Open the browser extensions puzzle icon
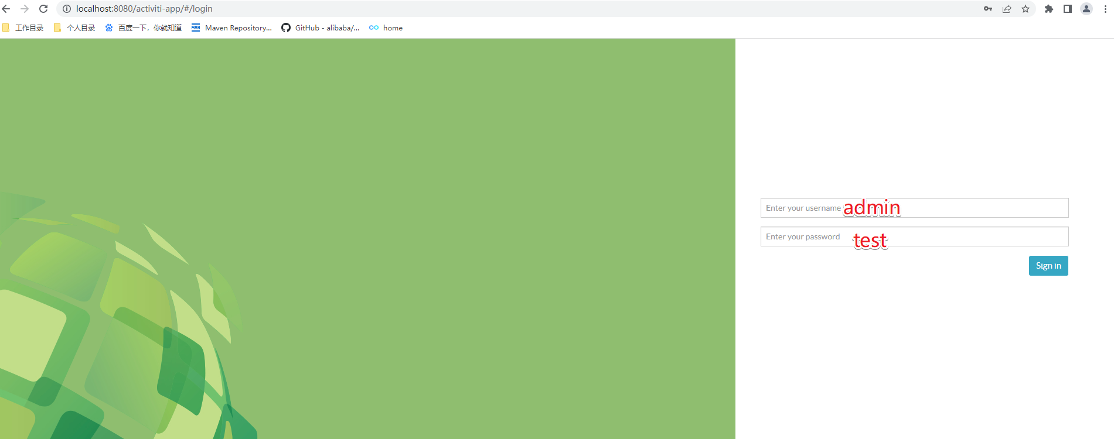Screen dimensions: 1114x439 click(x=1049, y=9)
